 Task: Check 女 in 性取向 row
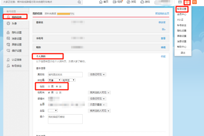[x=57, y=92]
